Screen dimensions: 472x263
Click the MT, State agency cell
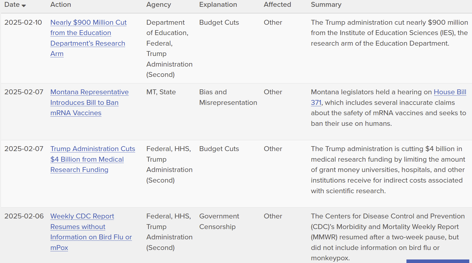(x=161, y=92)
